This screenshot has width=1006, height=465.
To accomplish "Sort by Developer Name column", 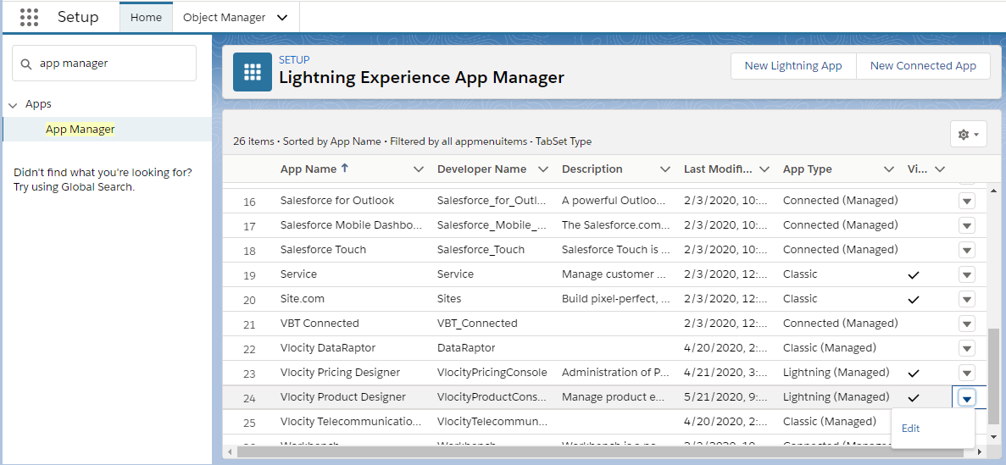I will point(481,169).
